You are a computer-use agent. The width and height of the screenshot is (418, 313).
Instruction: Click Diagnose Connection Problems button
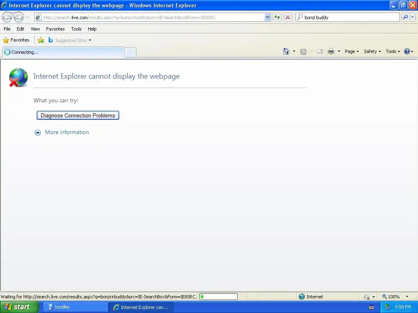click(x=78, y=115)
